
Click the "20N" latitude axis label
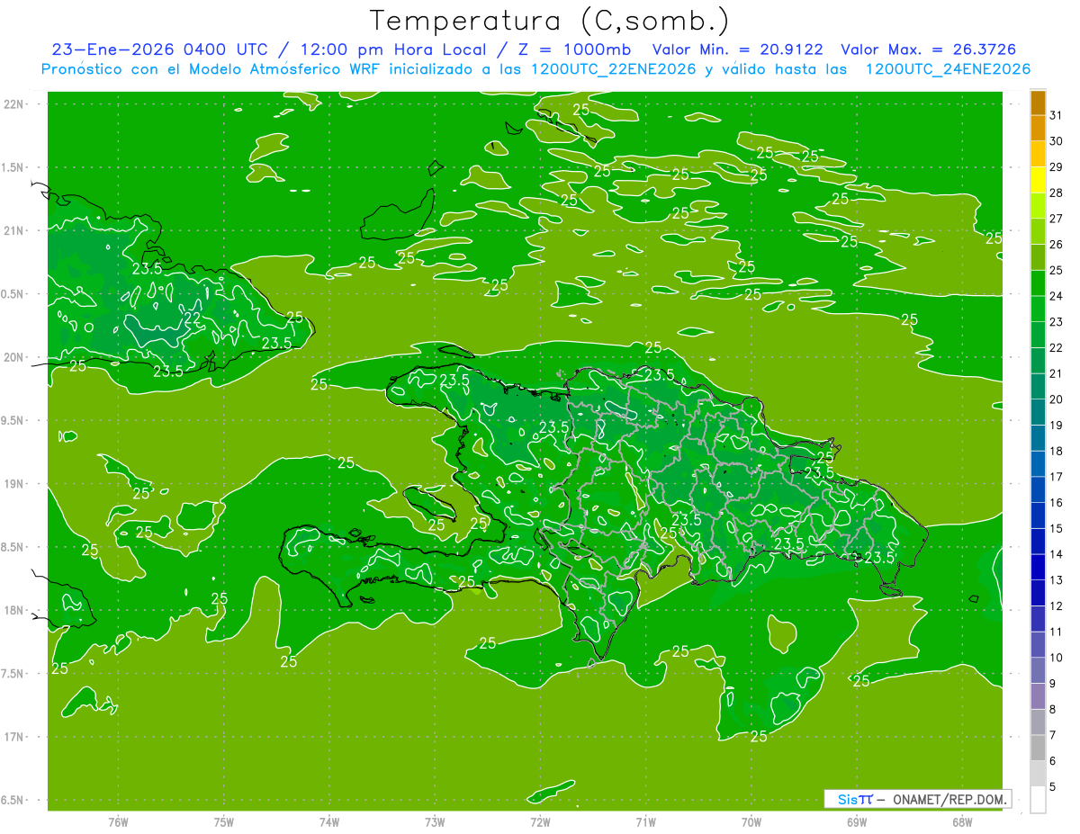13,357
